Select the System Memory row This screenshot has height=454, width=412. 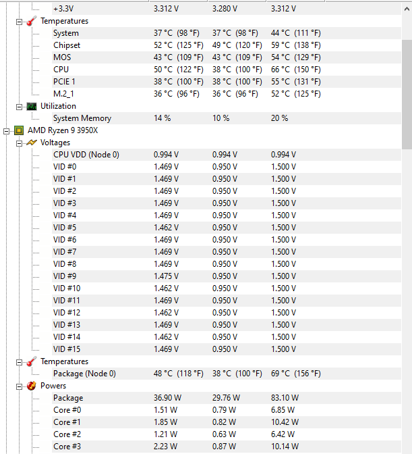point(82,118)
